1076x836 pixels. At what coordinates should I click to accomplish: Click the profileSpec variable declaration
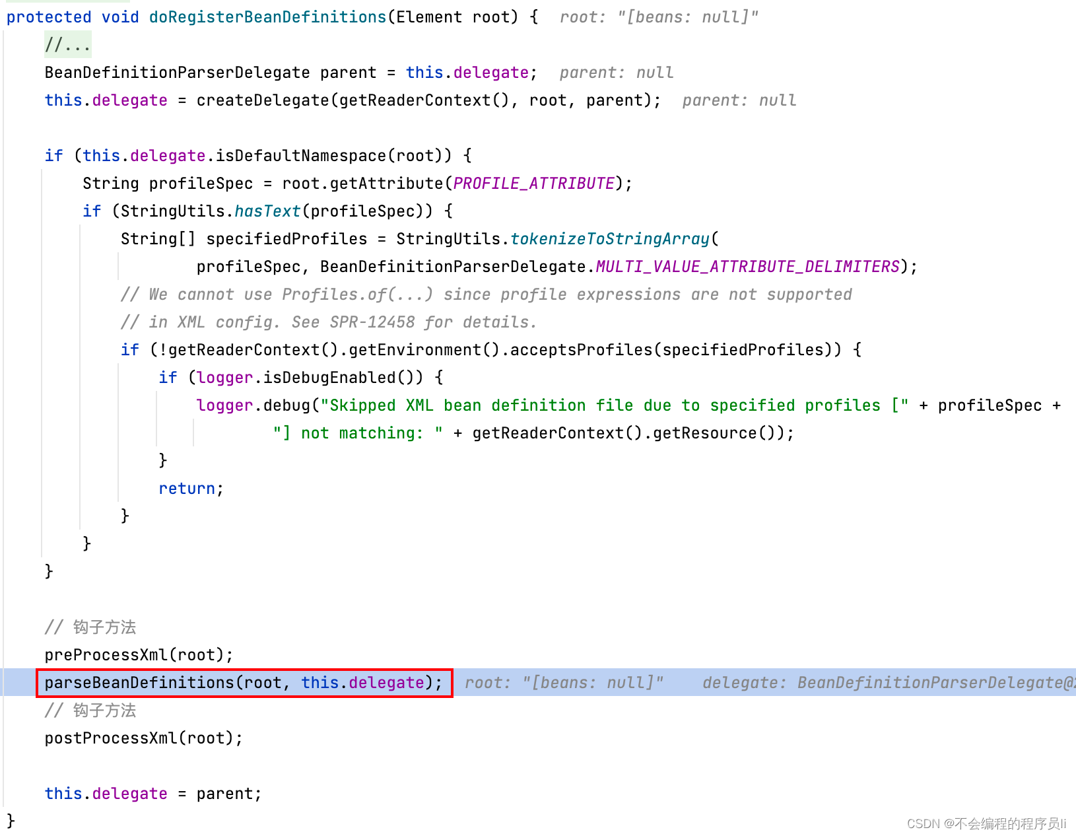pos(201,184)
